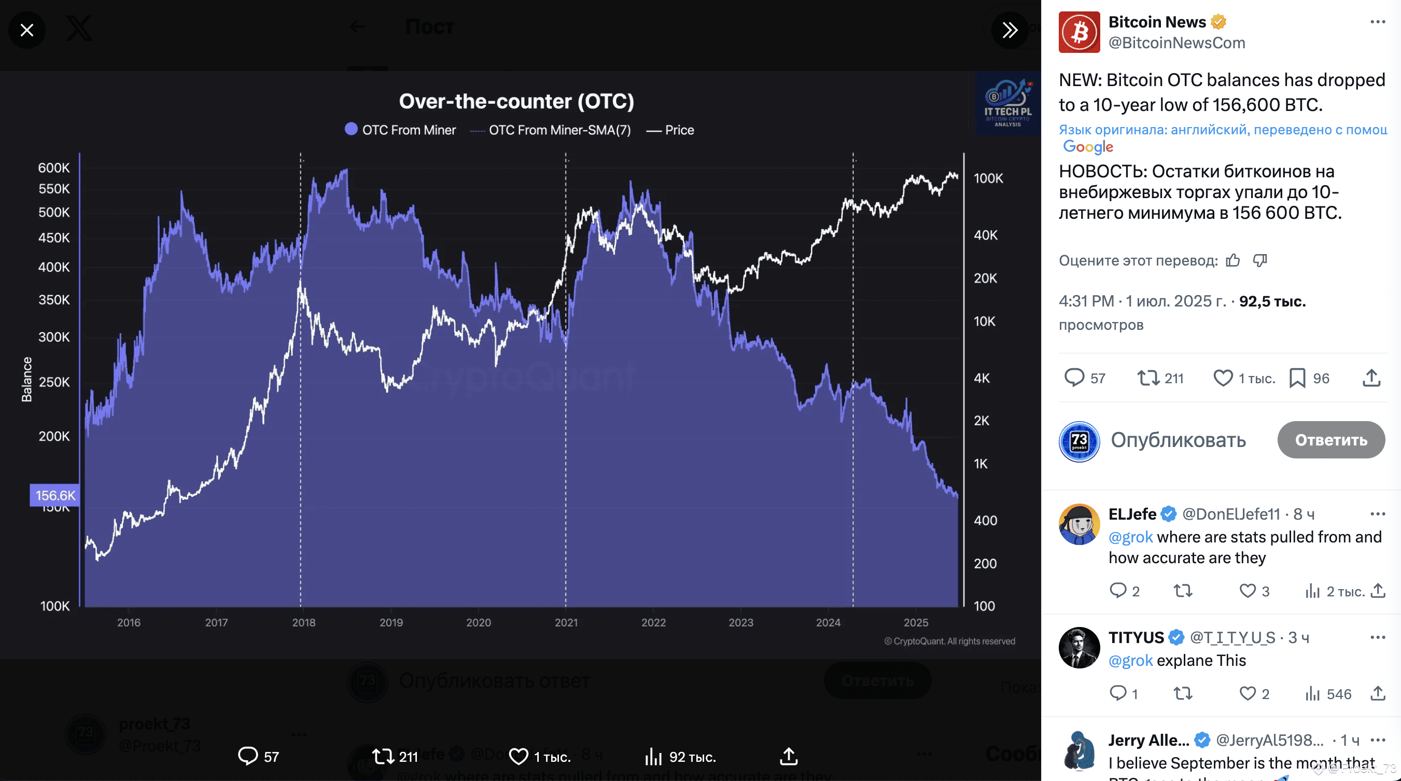Open Bitcoin News profile avatar
The width and height of the screenshot is (1401, 781).
point(1079,32)
